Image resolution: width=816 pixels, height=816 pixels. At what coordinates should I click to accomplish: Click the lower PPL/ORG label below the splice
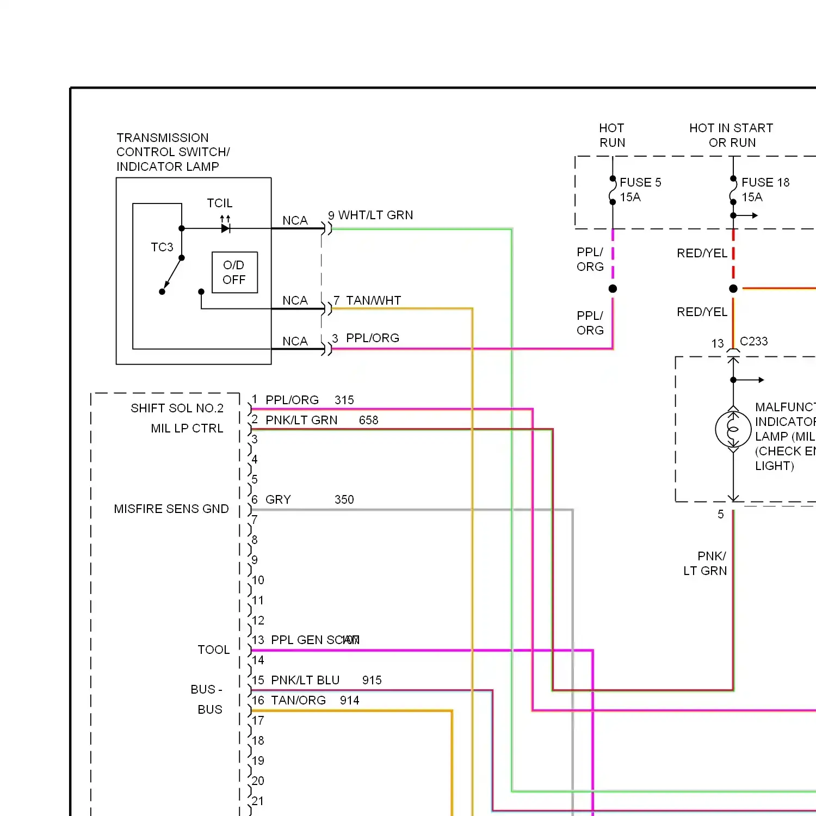coord(590,323)
